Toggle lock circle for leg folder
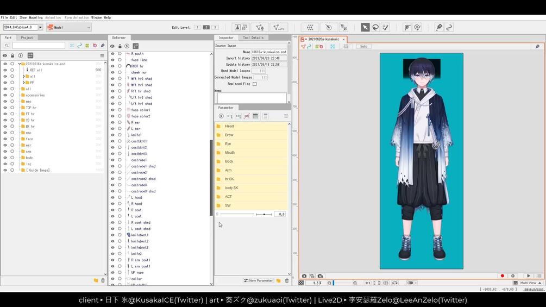546x307 pixels. coord(12,164)
